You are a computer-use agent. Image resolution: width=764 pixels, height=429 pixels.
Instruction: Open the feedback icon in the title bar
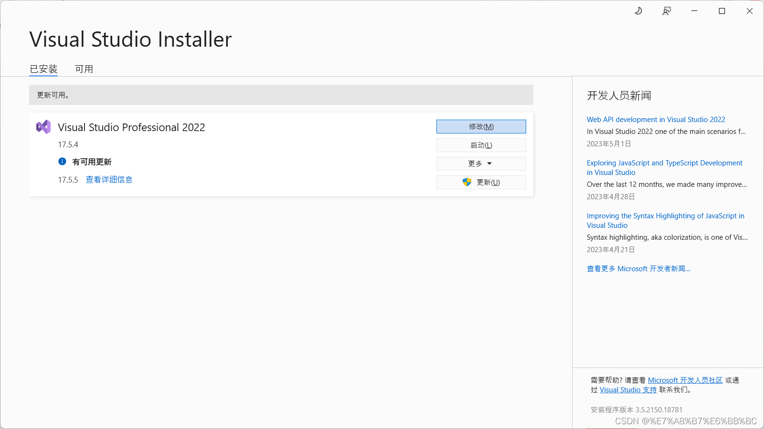pos(666,10)
